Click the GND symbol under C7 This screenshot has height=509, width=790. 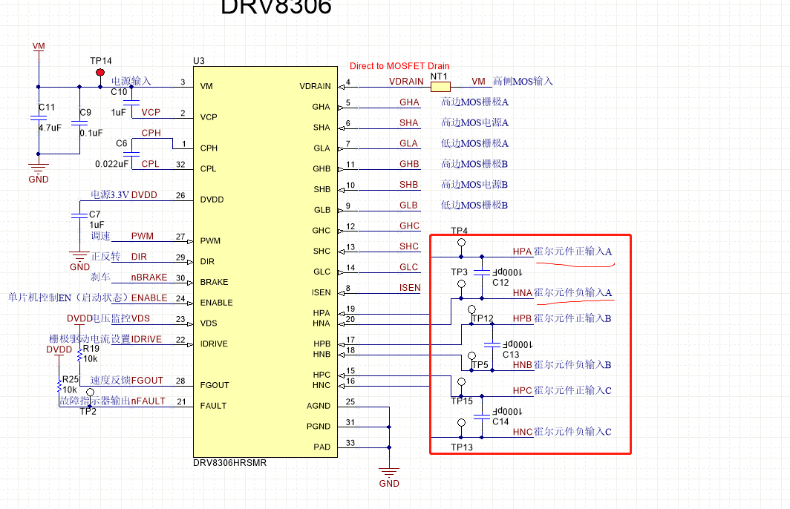[79, 260]
